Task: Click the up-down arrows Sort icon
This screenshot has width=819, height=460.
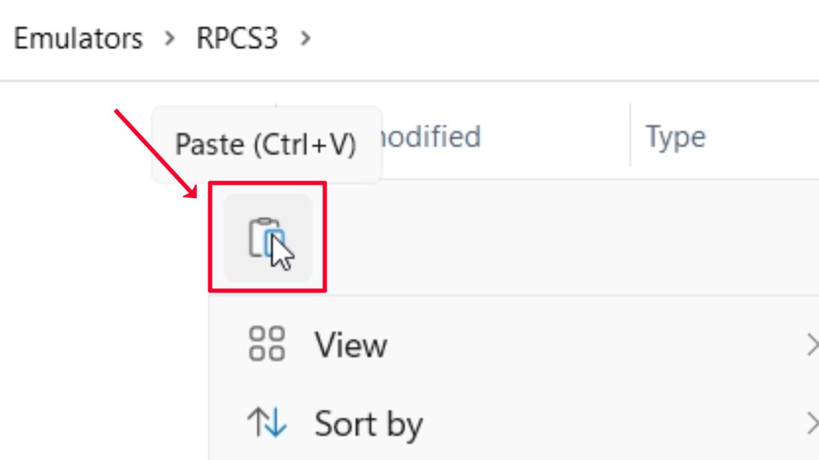Action: pyautogui.click(x=267, y=423)
